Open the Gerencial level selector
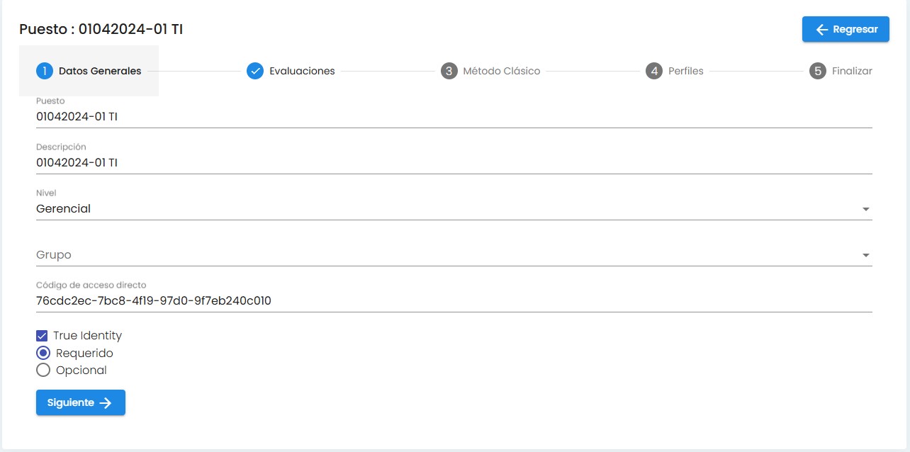This screenshot has height=452, width=910. pos(425,209)
